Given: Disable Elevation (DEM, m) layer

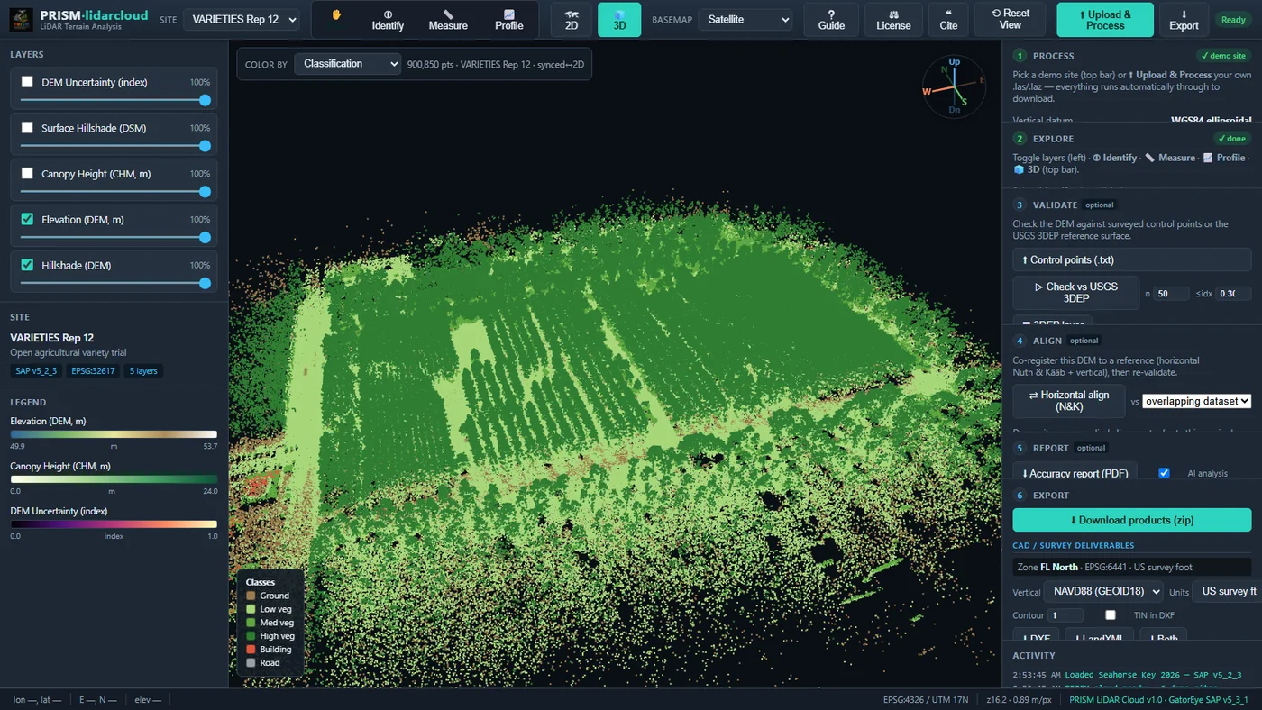Looking at the screenshot, I should tap(27, 219).
